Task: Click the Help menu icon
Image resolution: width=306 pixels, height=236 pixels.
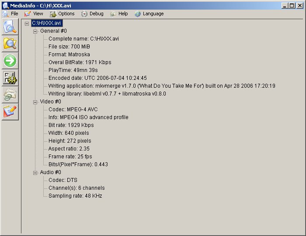Action: point(113,14)
